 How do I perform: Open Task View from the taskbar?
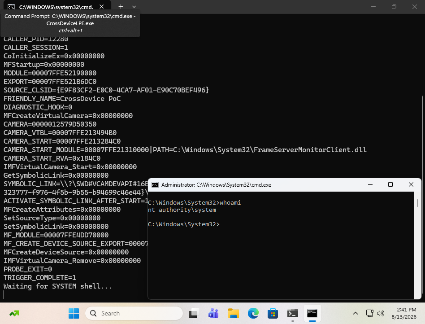194,313
